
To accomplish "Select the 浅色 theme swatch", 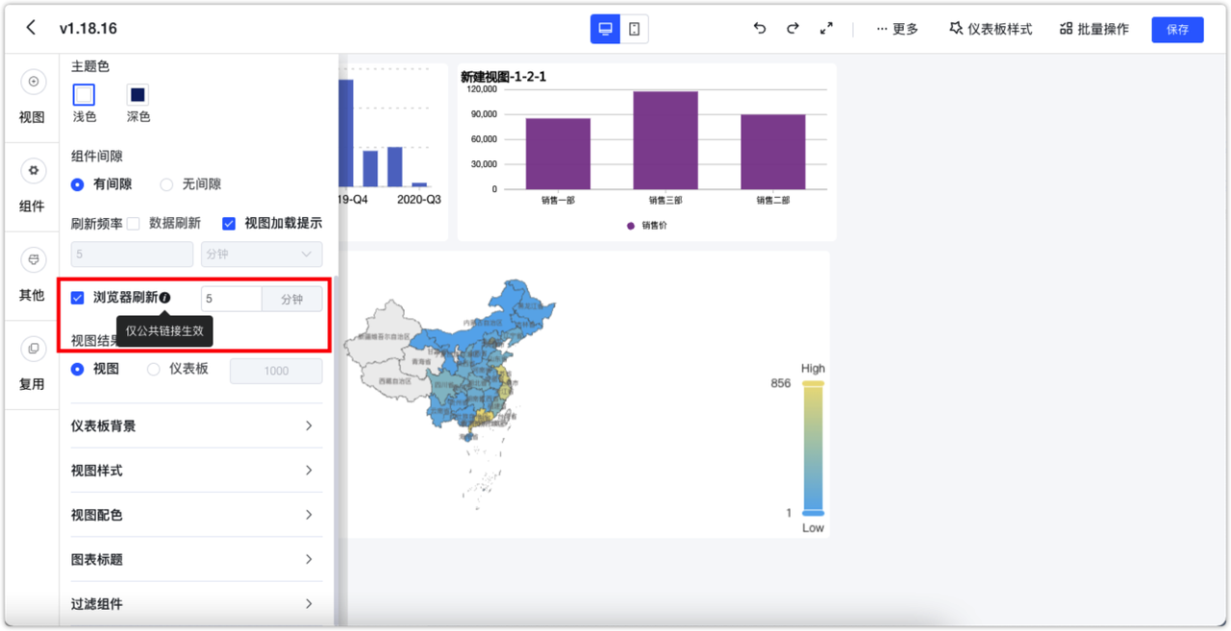I will coord(84,94).
